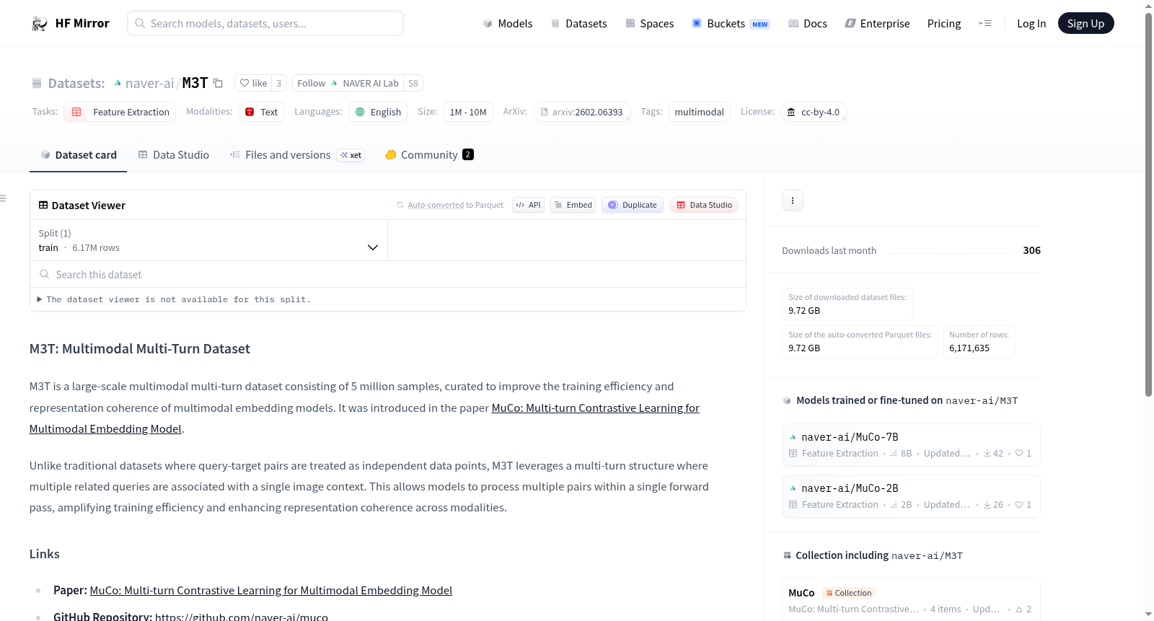This screenshot has width=1154, height=621.
Task: Open the Spaces nav item
Action: point(650,23)
